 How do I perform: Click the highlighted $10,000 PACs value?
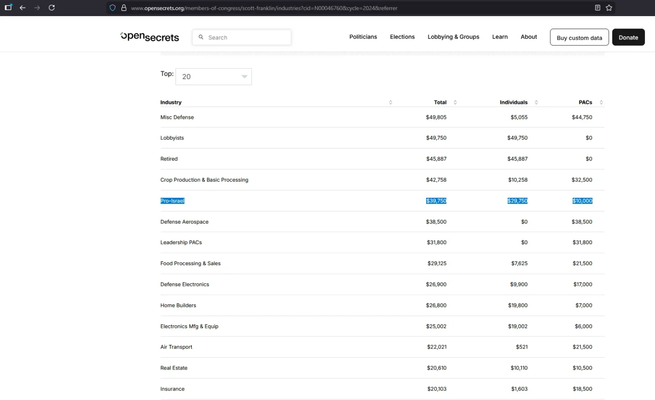[x=583, y=201]
